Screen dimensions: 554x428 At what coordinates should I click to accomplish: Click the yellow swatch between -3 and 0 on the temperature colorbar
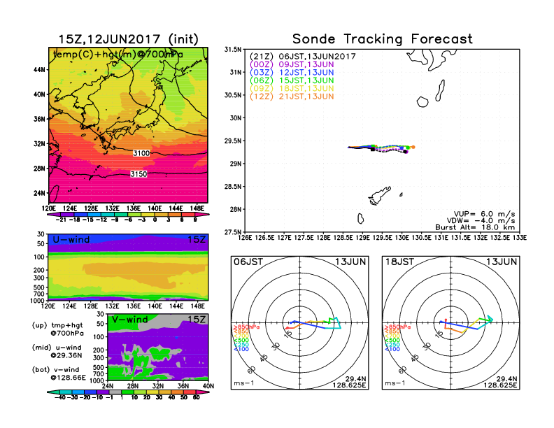point(148,215)
